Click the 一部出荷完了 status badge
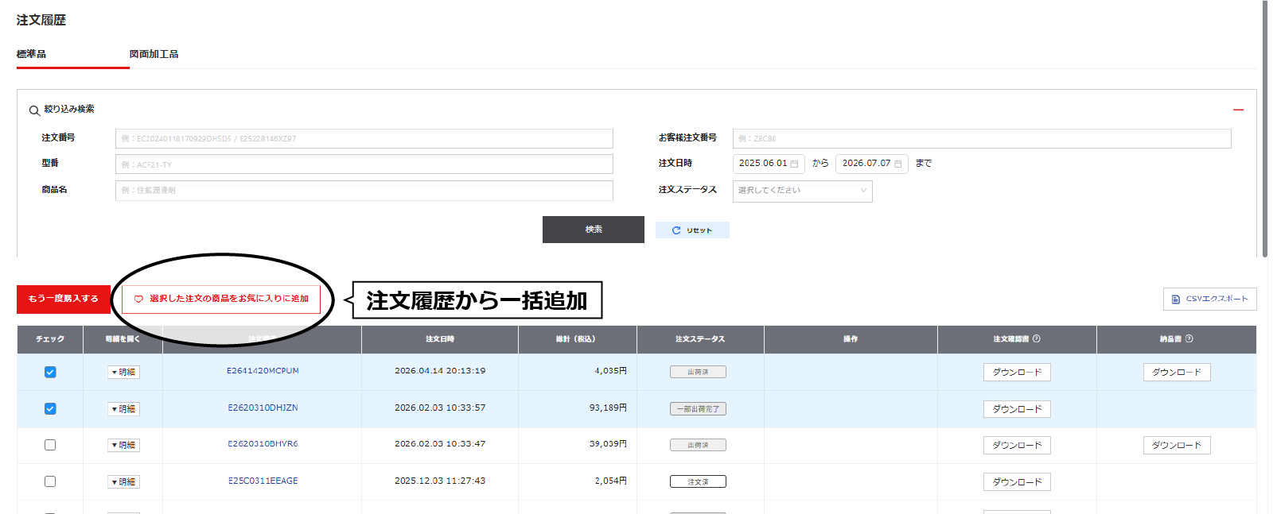This screenshot has width=1273, height=514. (x=698, y=409)
